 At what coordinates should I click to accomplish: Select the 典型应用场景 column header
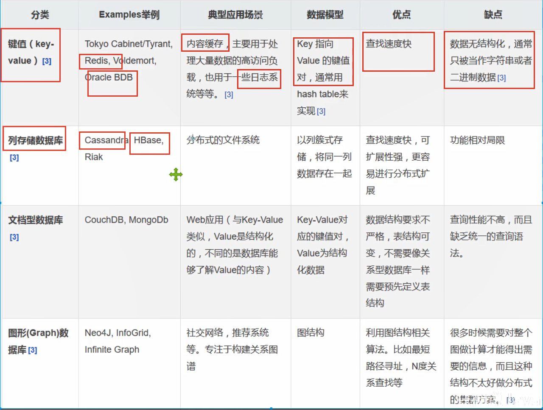pyautogui.click(x=235, y=15)
